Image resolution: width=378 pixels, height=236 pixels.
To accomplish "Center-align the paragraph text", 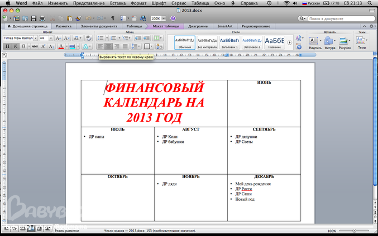I will click(109, 46).
